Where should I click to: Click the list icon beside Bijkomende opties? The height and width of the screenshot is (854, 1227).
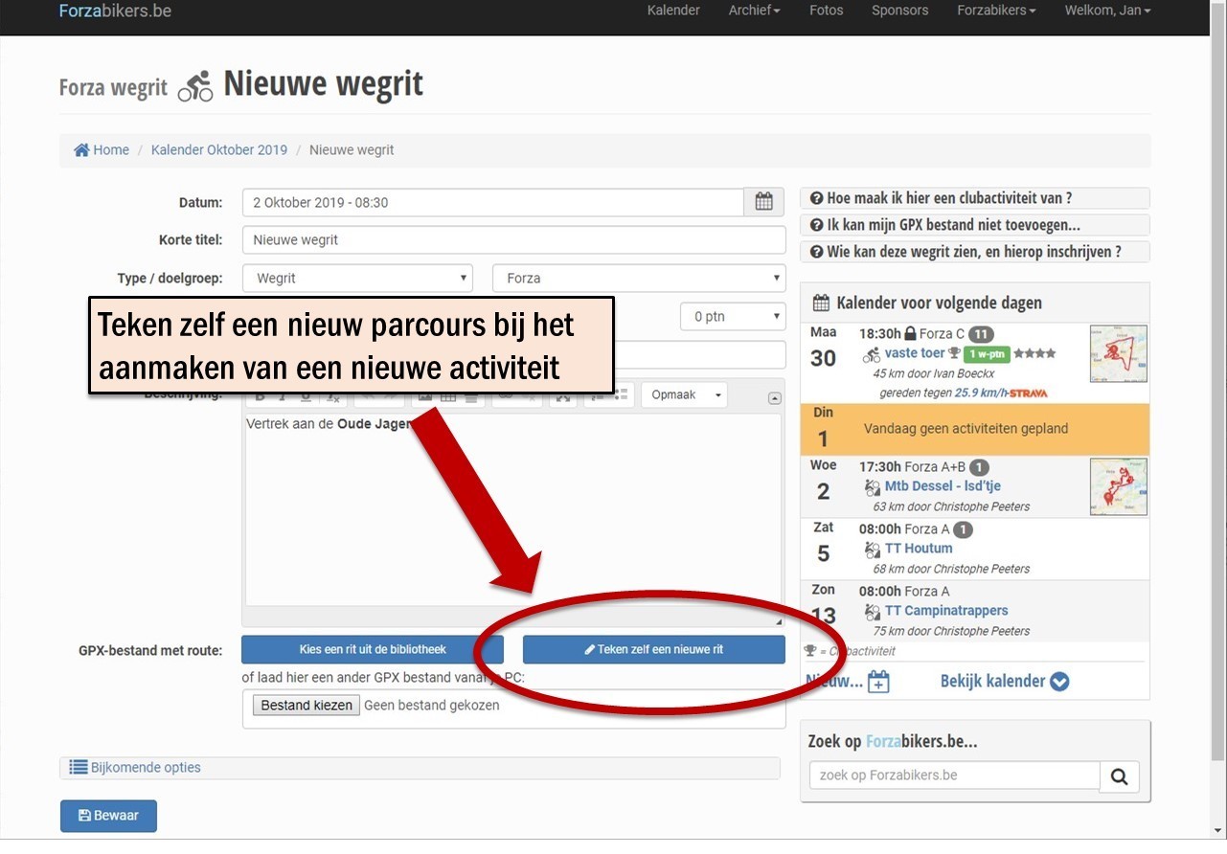(x=79, y=768)
